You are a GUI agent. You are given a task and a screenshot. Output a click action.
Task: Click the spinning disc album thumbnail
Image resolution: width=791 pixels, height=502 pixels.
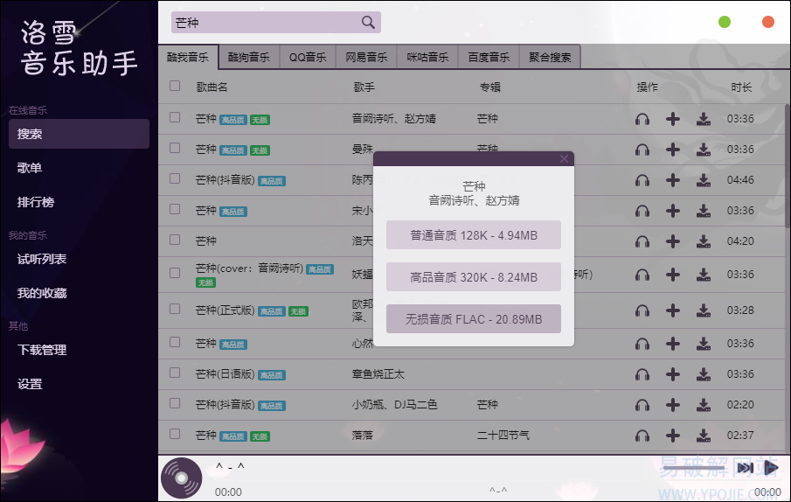click(182, 478)
